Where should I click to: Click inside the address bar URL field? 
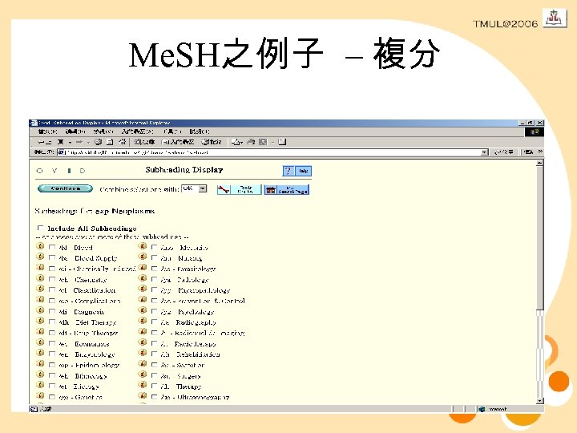pyautogui.click(x=272, y=152)
